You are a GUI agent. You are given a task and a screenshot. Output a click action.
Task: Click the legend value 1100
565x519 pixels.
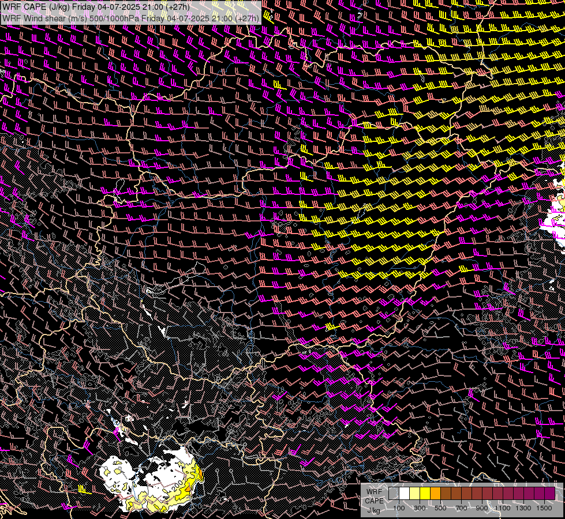pyautogui.click(x=503, y=508)
